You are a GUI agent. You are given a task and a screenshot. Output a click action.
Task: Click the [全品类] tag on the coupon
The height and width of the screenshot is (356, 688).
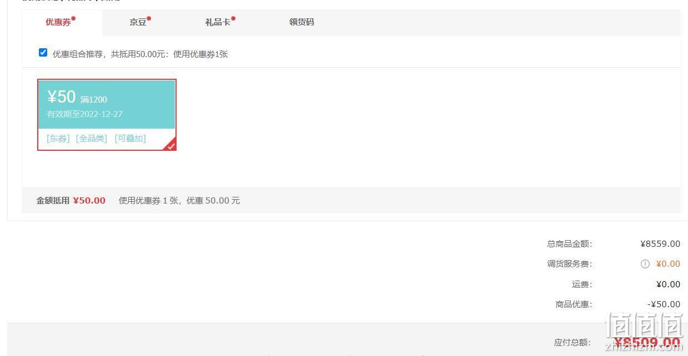[92, 139]
